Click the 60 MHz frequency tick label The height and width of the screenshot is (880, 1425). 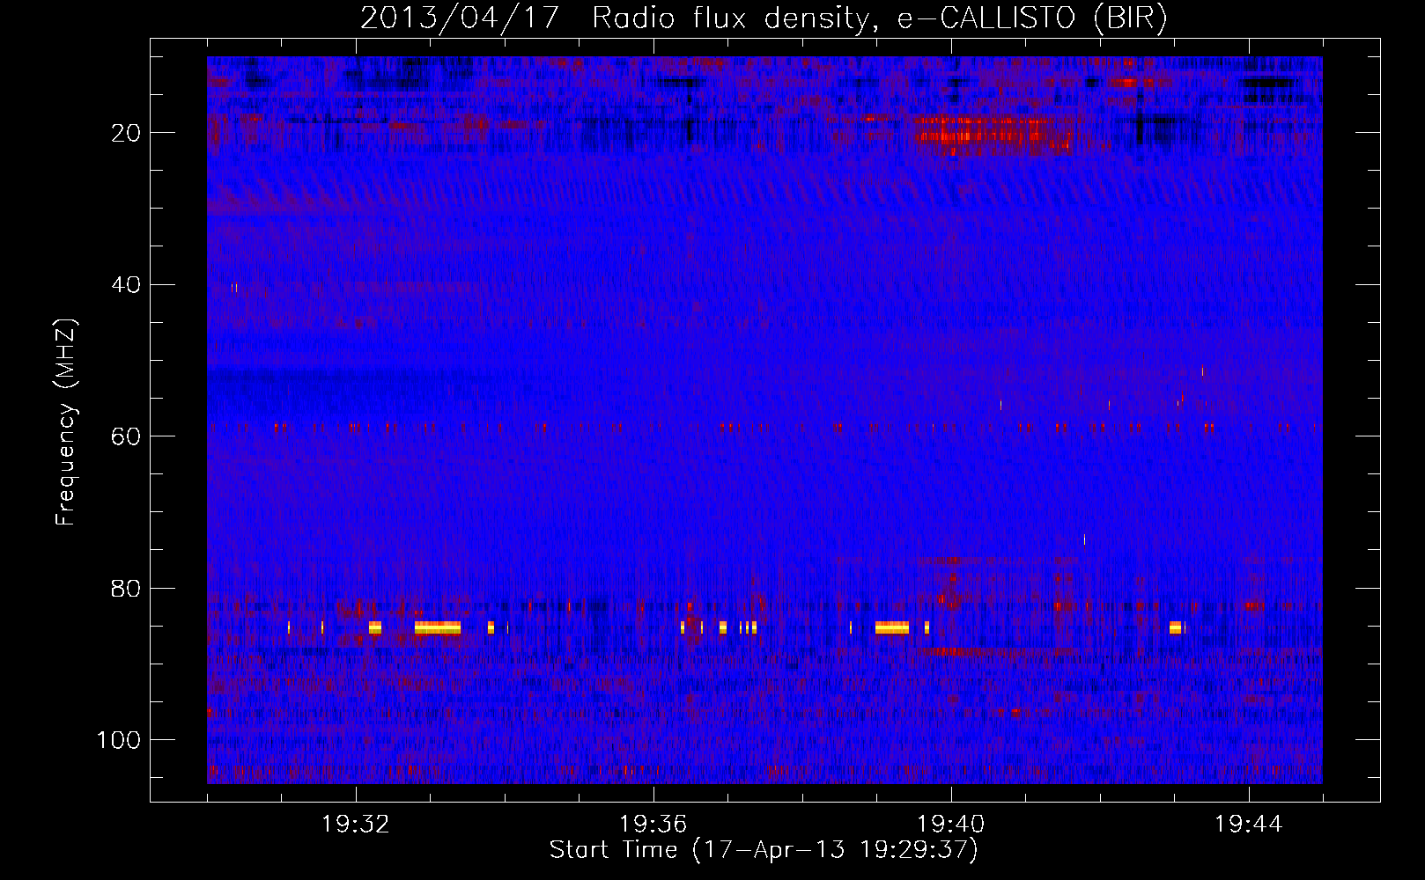126,436
